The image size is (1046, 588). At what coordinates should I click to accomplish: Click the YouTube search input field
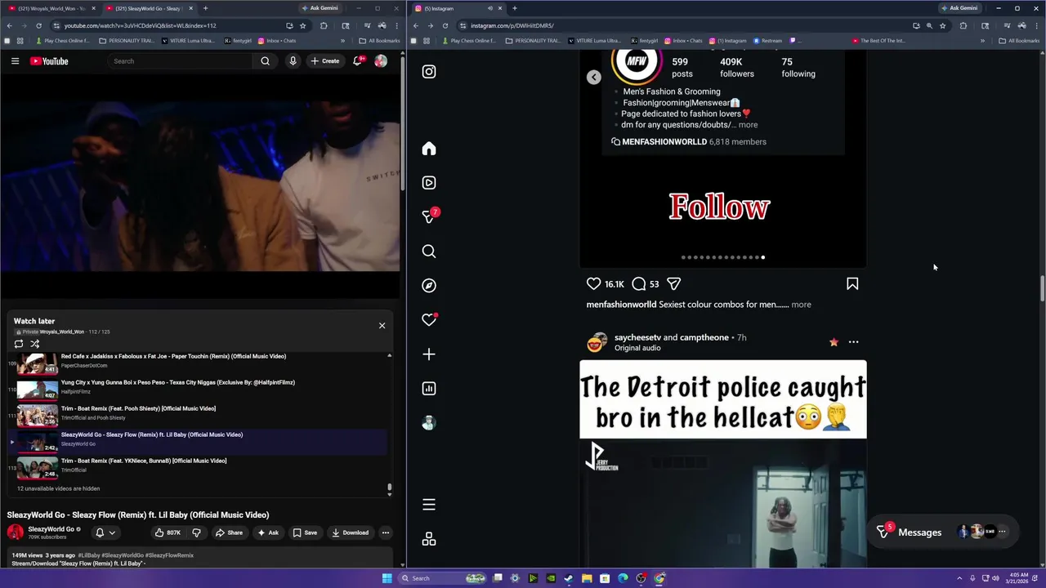click(x=180, y=61)
